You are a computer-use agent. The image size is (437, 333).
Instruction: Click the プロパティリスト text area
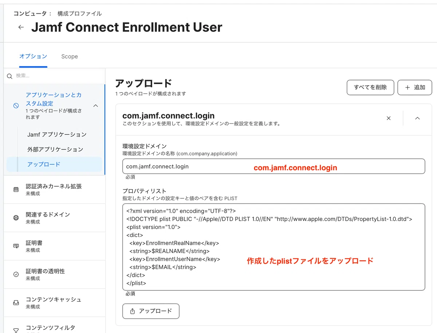click(273, 247)
